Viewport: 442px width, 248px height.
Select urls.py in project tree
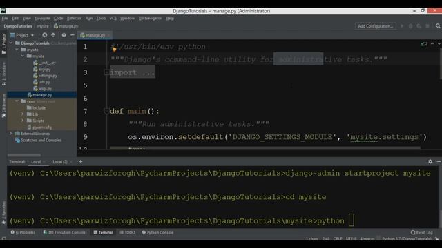pyautogui.click(x=41, y=82)
